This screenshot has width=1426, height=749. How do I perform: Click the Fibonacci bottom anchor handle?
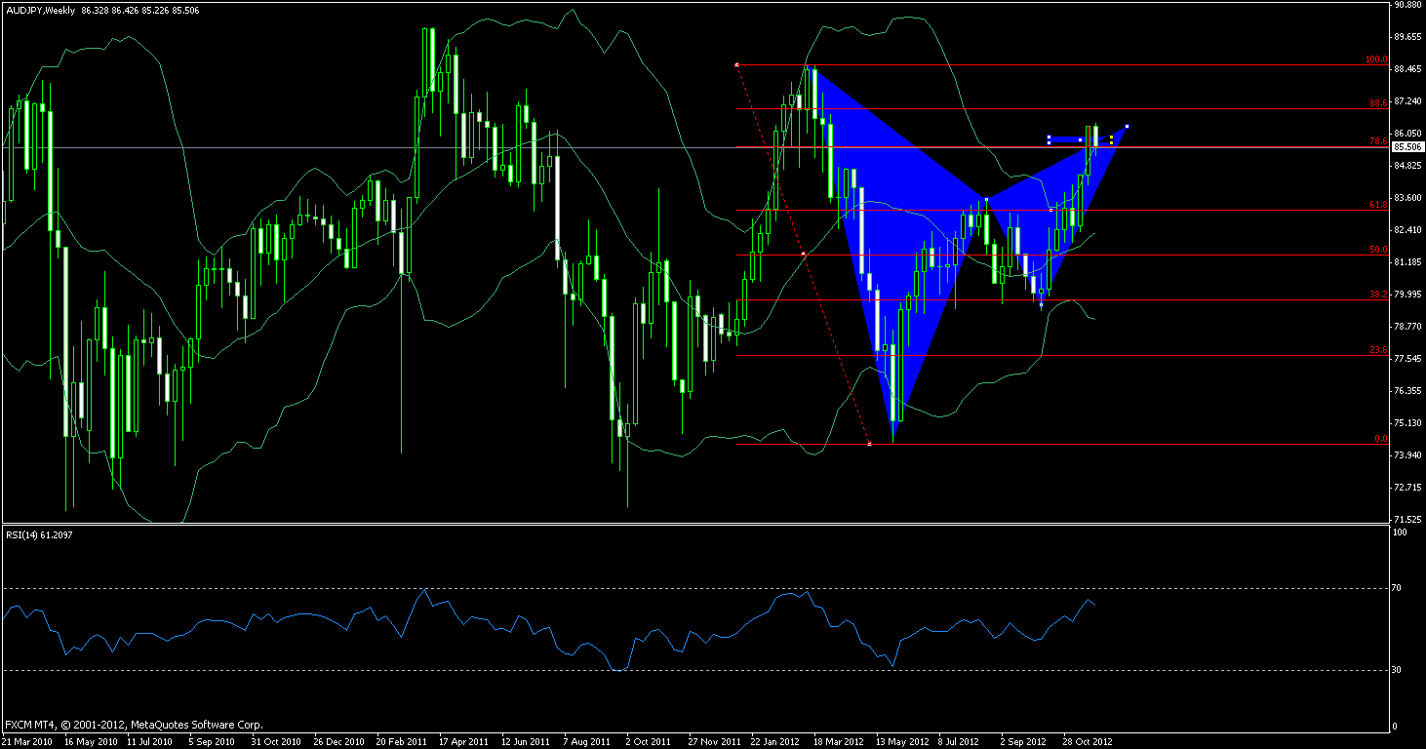tap(868, 444)
